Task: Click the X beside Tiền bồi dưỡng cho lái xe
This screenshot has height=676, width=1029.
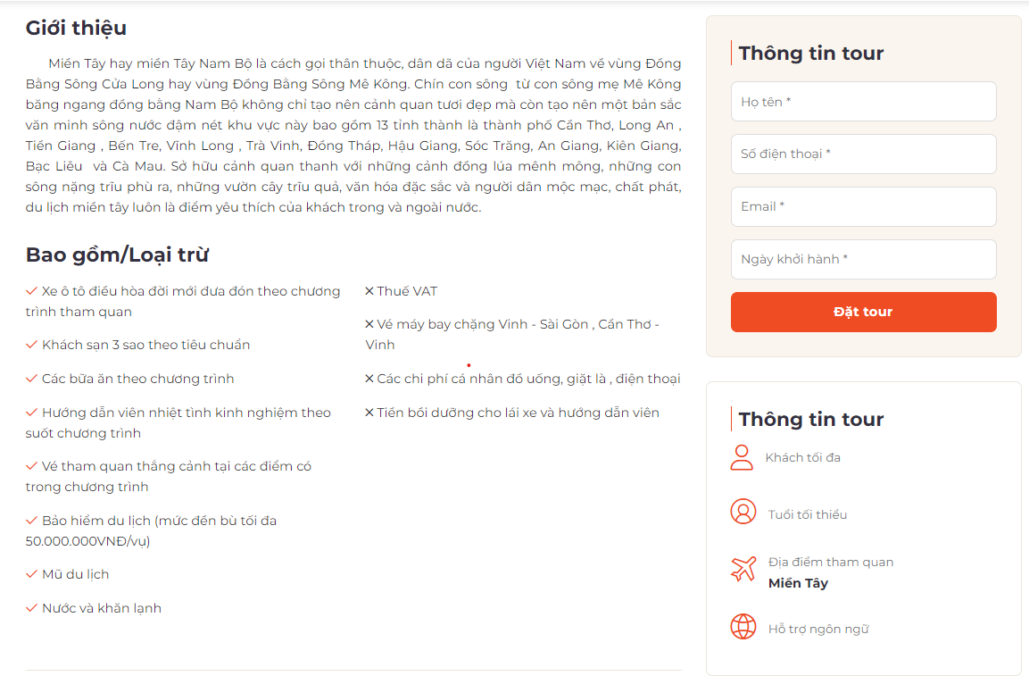Action: (368, 412)
